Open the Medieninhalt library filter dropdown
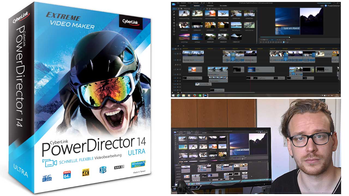The width and height of the screenshot is (349, 196). click(189, 9)
